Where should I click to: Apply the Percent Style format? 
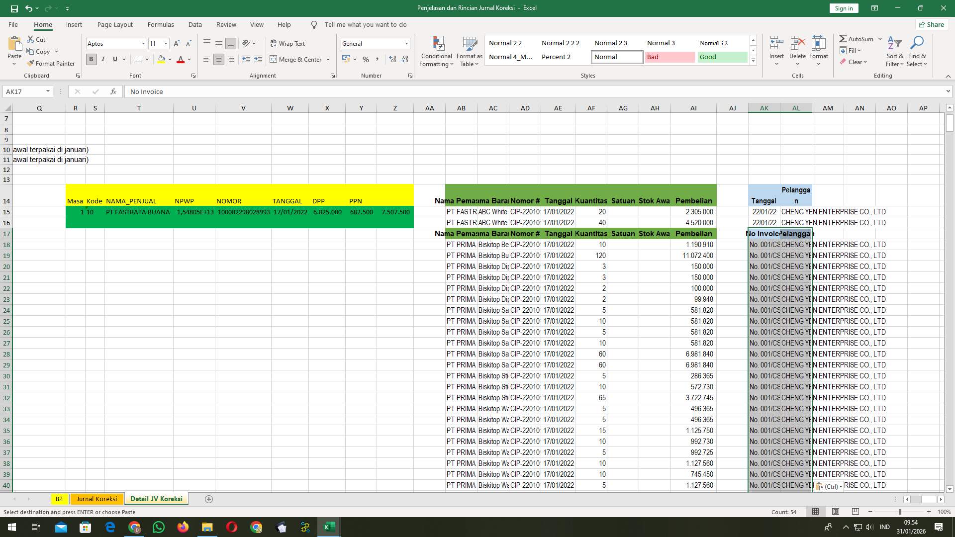(366, 59)
